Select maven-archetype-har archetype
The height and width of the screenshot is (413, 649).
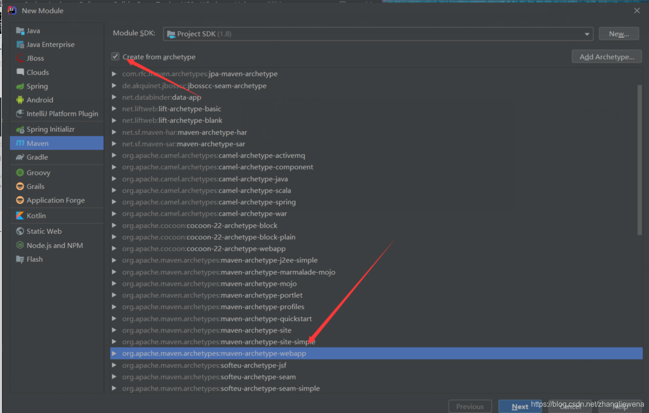376,132
